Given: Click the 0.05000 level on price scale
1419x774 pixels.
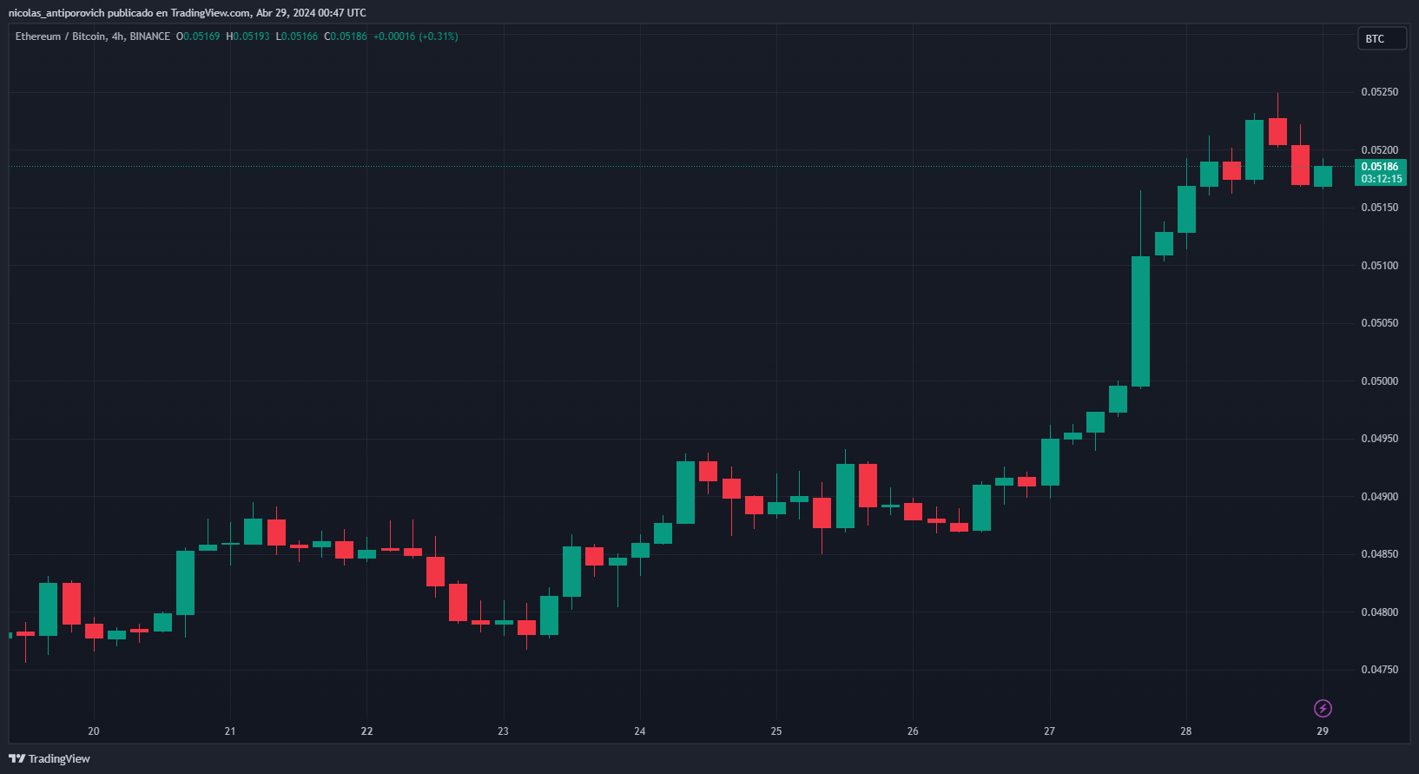Looking at the screenshot, I should [x=1379, y=381].
